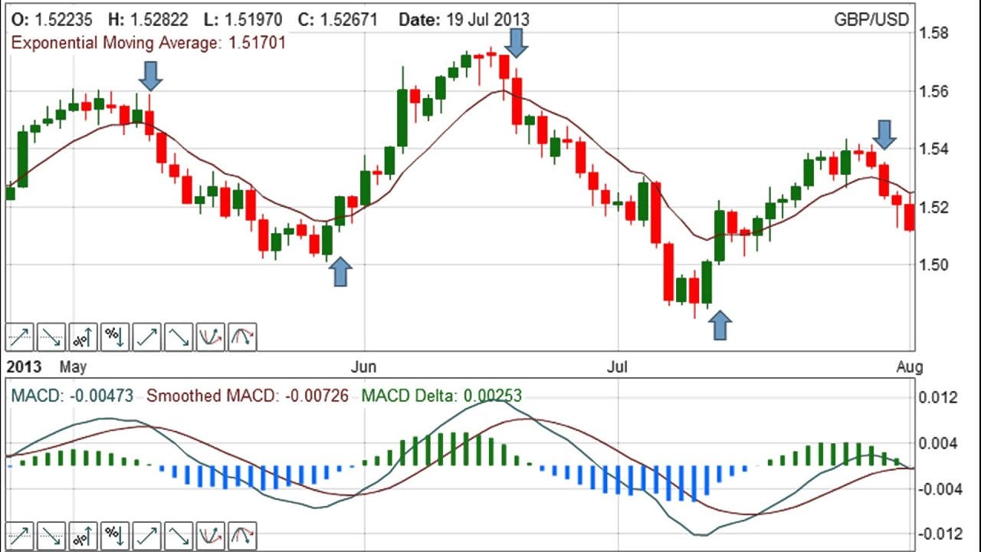Click the Aug label on time axis
Viewport: 981px width, 552px height.
coord(910,367)
